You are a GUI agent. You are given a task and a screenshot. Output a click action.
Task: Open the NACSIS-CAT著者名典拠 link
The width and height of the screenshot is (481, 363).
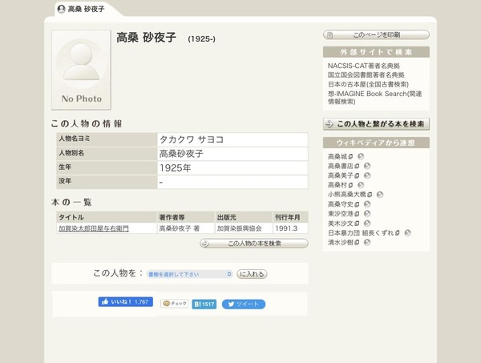pyautogui.click(x=363, y=66)
